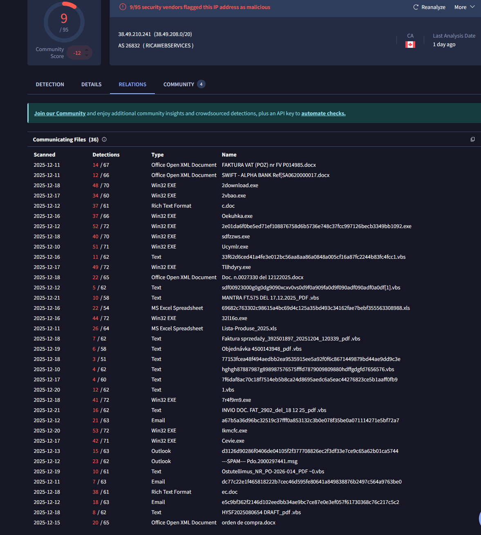Image resolution: width=481 pixels, height=535 pixels.
Task: Open the automate checks link
Action: [x=323, y=114]
